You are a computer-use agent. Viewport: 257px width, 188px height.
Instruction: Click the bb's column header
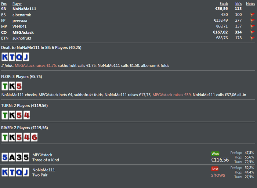[239, 4]
